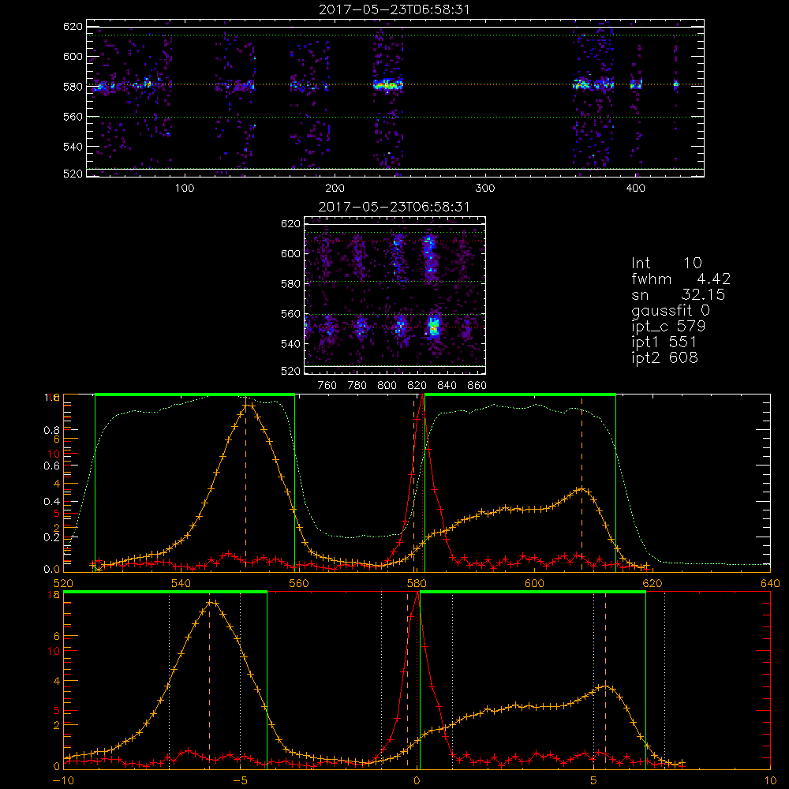The height and width of the screenshot is (789, 789).
Task: Click the orange '0' on the bottom plot x-axis
Action: [x=417, y=781]
